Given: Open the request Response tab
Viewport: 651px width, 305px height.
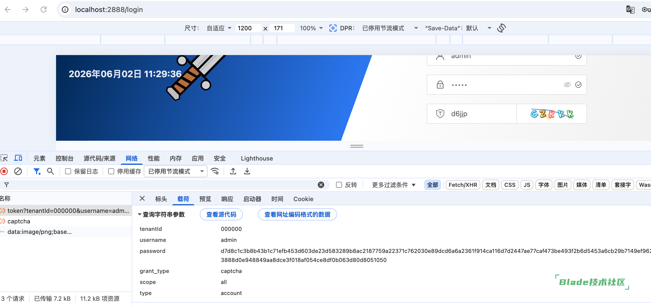Looking at the screenshot, I should [227, 199].
